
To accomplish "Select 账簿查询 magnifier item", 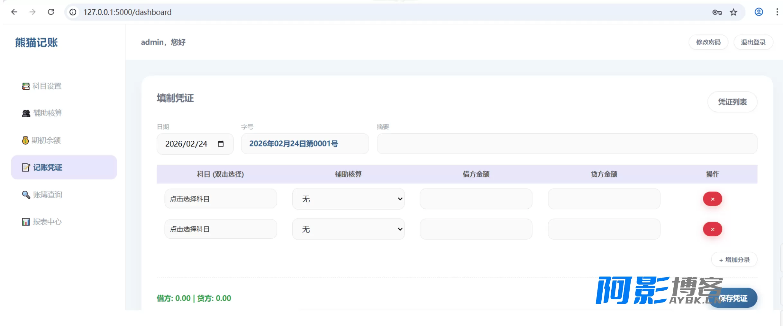I will (x=42, y=195).
